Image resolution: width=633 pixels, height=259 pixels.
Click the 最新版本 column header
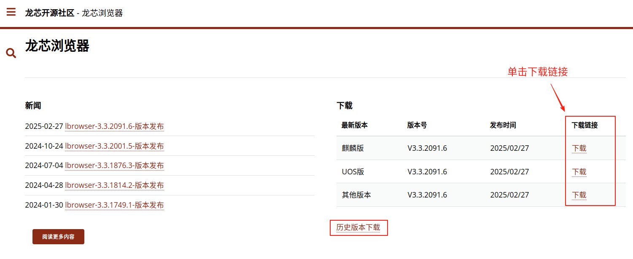coord(354,125)
